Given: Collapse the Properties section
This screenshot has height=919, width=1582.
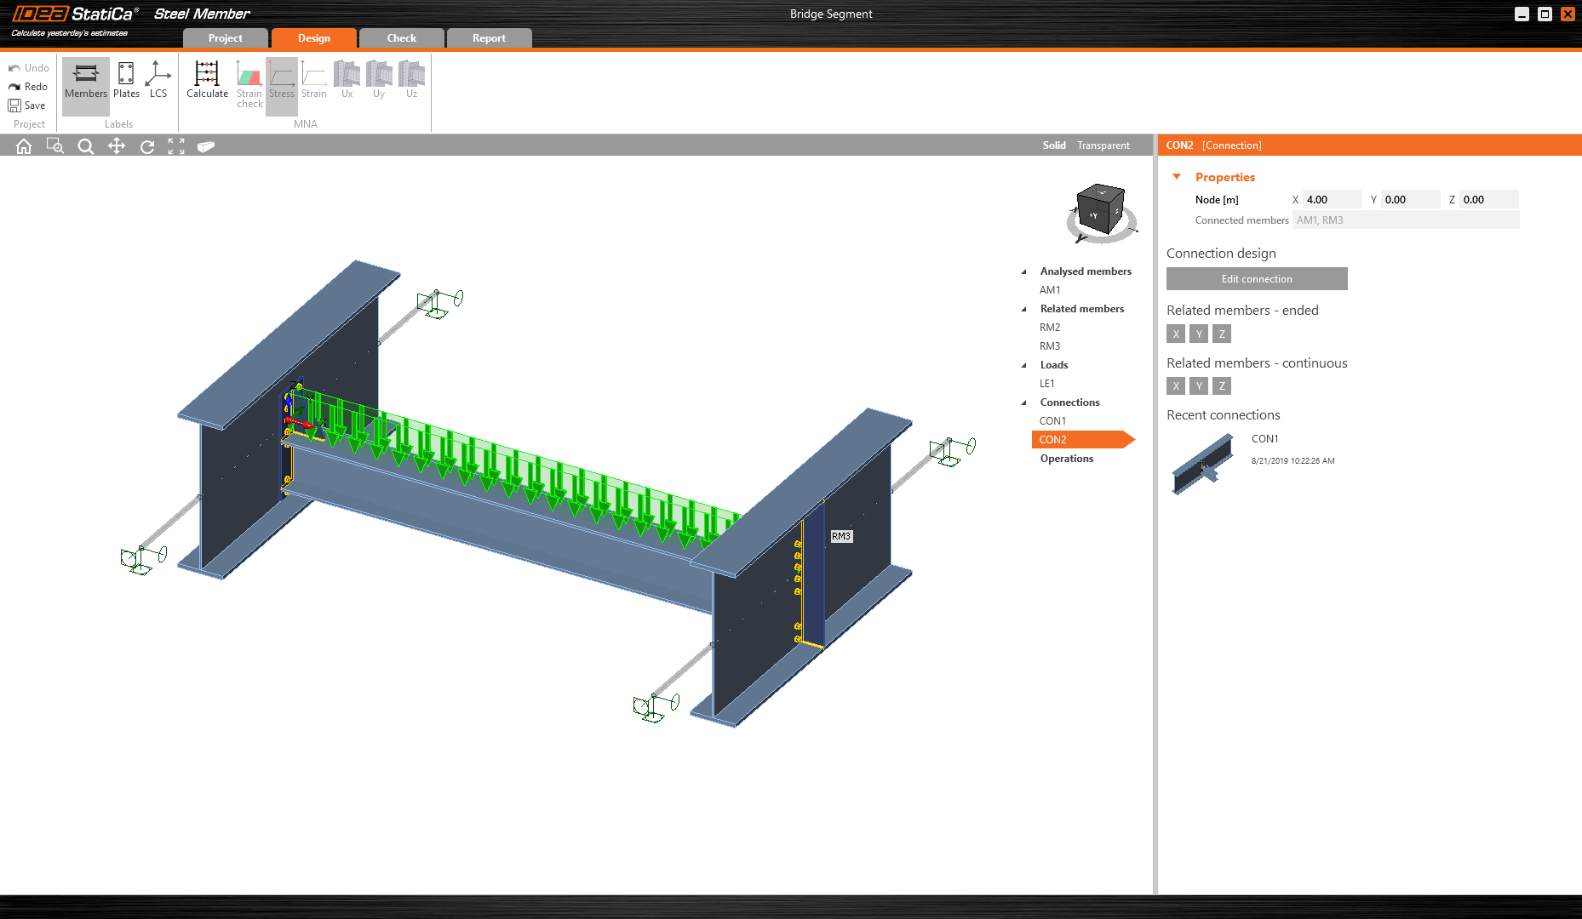Looking at the screenshot, I should (x=1177, y=177).
